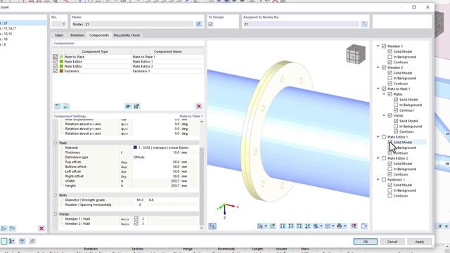Click the insert component at beginning icon
450x253 pixels.
[58, 106]
